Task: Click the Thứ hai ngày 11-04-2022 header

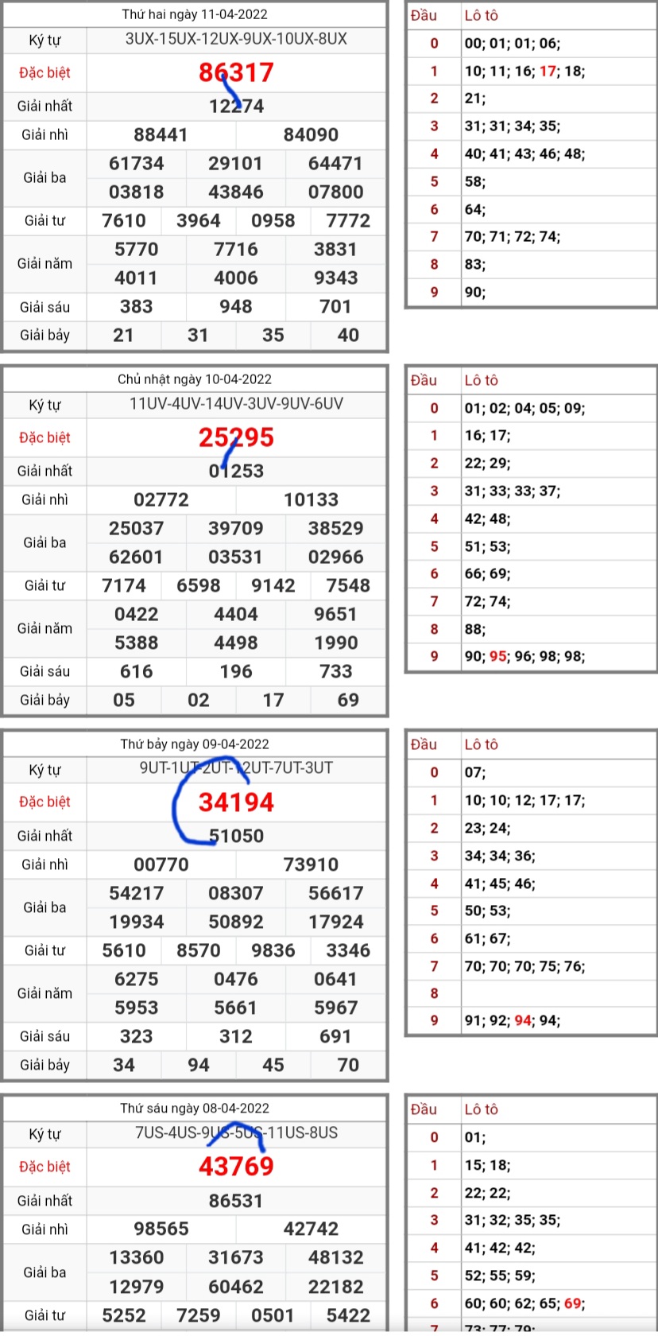Action: 195,14
